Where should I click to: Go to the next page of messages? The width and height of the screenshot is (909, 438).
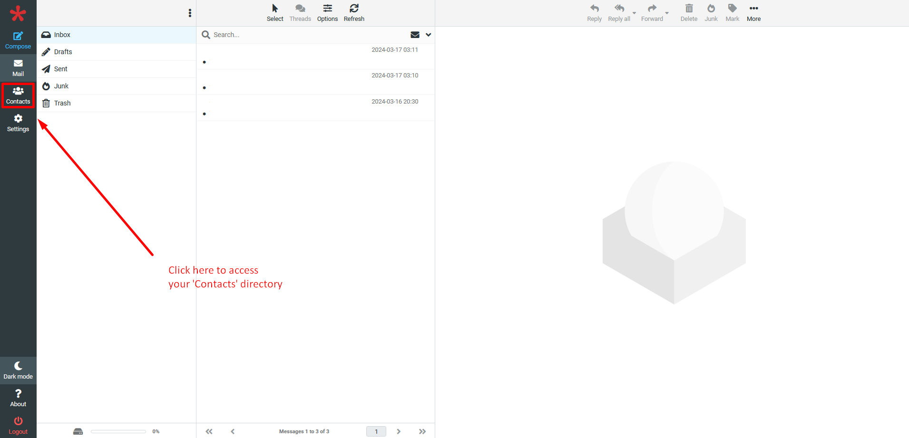tap(399, 431)
